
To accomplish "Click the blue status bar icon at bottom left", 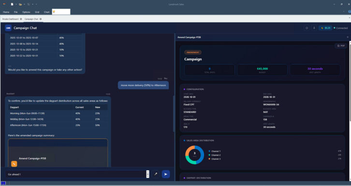I will [3, 183].
